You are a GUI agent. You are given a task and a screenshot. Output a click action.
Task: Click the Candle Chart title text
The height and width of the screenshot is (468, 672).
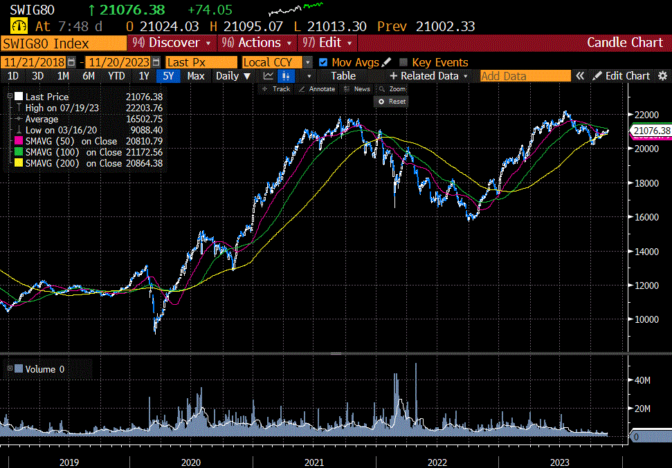625,43
